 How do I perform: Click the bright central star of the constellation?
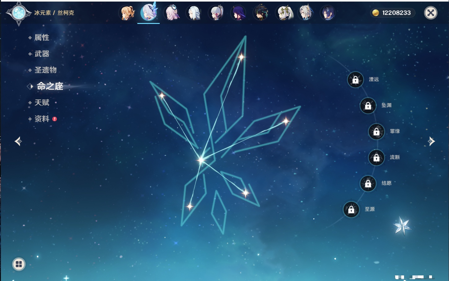pos(201,160)
